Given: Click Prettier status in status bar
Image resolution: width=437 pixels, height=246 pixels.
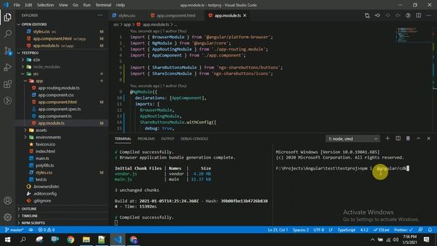Looking at the screenshot, I should pyautogui.click(x=404, y=230).
